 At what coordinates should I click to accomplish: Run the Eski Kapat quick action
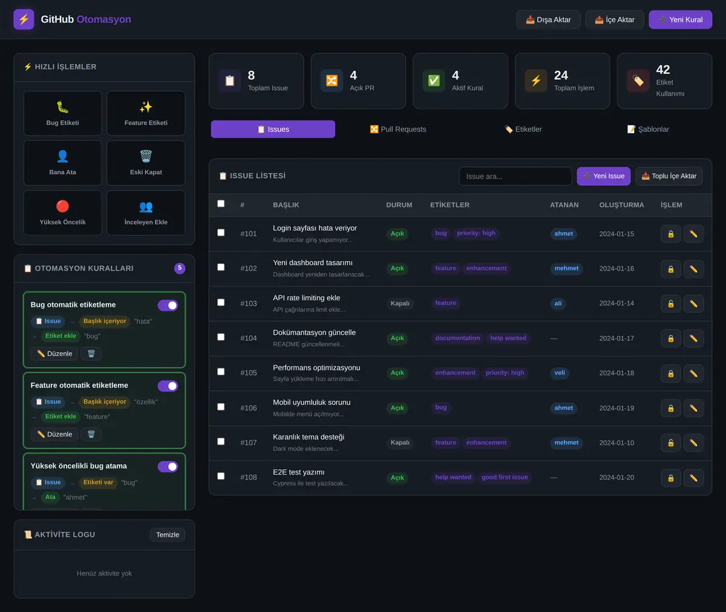pyautogui.click(x=146, y=163)
